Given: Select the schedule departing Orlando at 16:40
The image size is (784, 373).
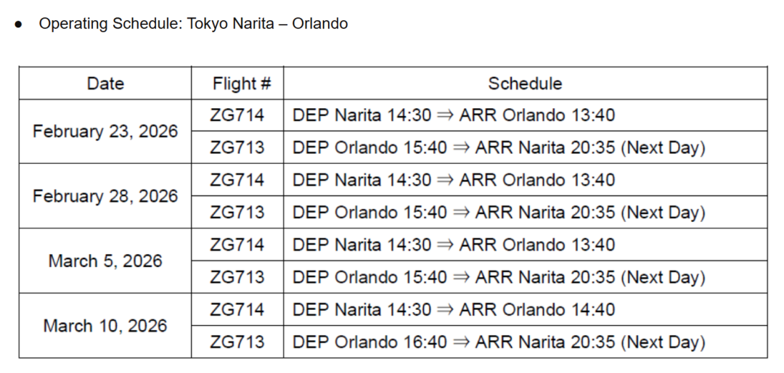Looking at the screenshot, I should click(525, 342).
